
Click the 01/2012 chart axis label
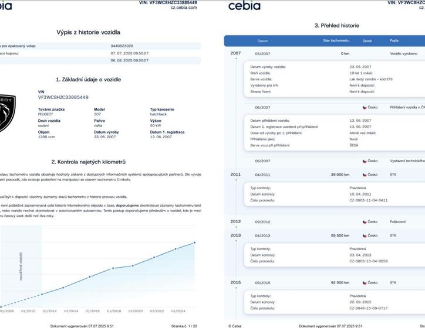pyautogui.click(x=49, y=311)
